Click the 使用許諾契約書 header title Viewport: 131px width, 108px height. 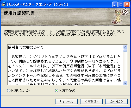pos(19,13)
